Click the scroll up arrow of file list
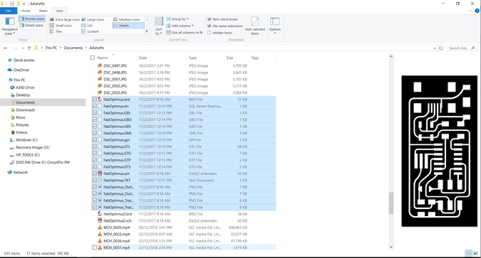 point(391,56)
